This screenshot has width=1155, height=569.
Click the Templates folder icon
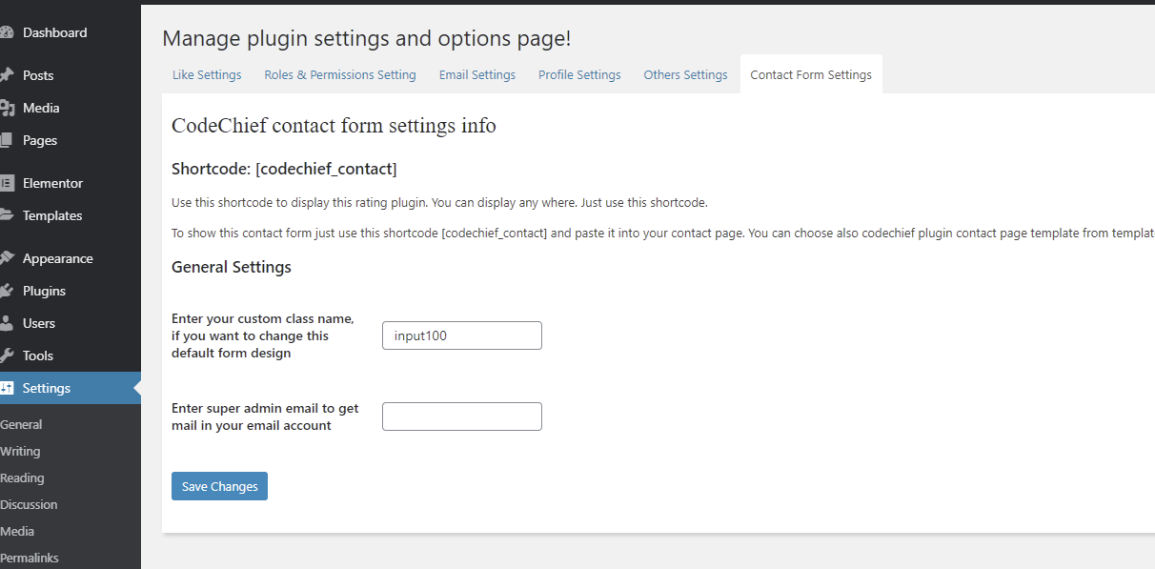pos(6,215)
